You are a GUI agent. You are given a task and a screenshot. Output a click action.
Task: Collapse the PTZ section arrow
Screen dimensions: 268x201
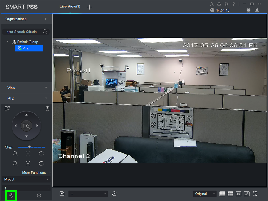click(46, 98)
